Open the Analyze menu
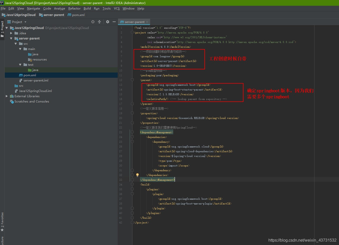This screenshot has width=339, height=245. click(60, 8)
